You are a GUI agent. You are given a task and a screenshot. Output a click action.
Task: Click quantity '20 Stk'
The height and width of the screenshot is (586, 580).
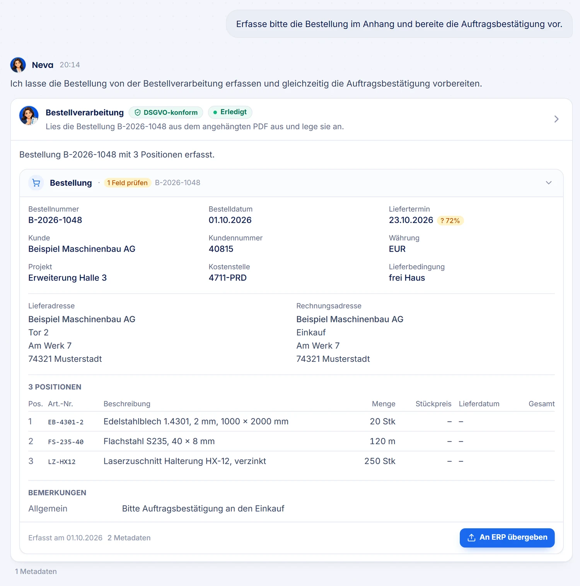[x=382, y=422]
